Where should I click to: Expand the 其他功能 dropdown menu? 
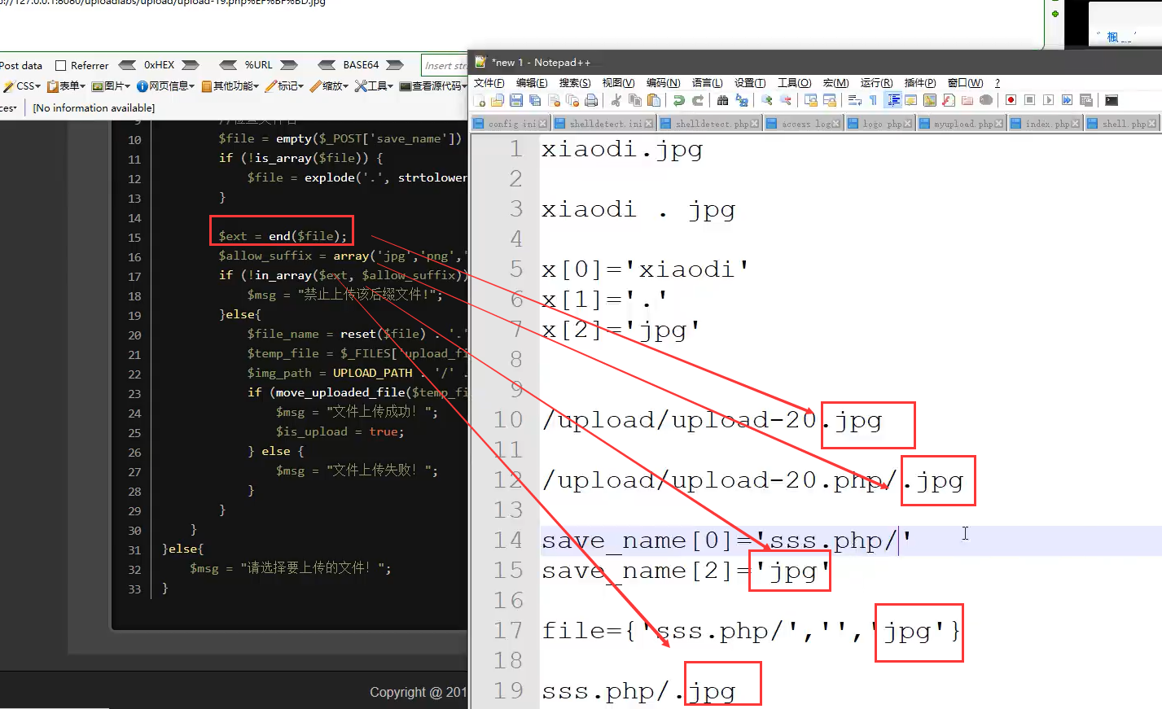tap(230, 86)
